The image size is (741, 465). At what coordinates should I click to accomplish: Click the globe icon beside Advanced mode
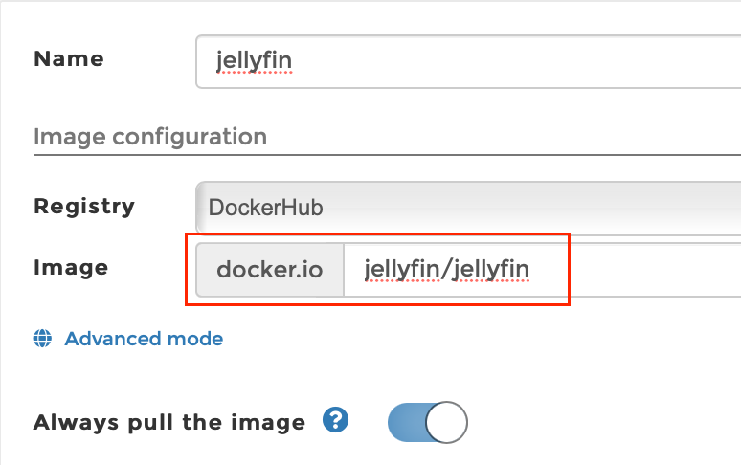[42, 339]
